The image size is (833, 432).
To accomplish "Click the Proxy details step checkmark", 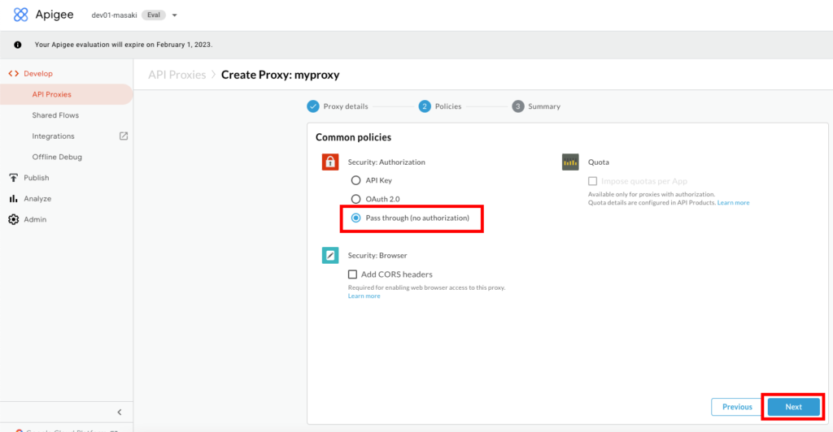I will pyautogui.click(x=313, y=106).
